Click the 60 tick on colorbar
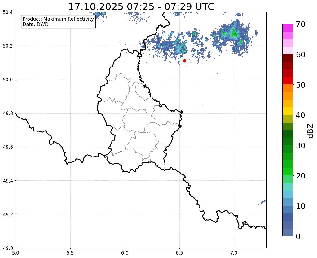Screen dimensions: 317x258 pos(301,54)
